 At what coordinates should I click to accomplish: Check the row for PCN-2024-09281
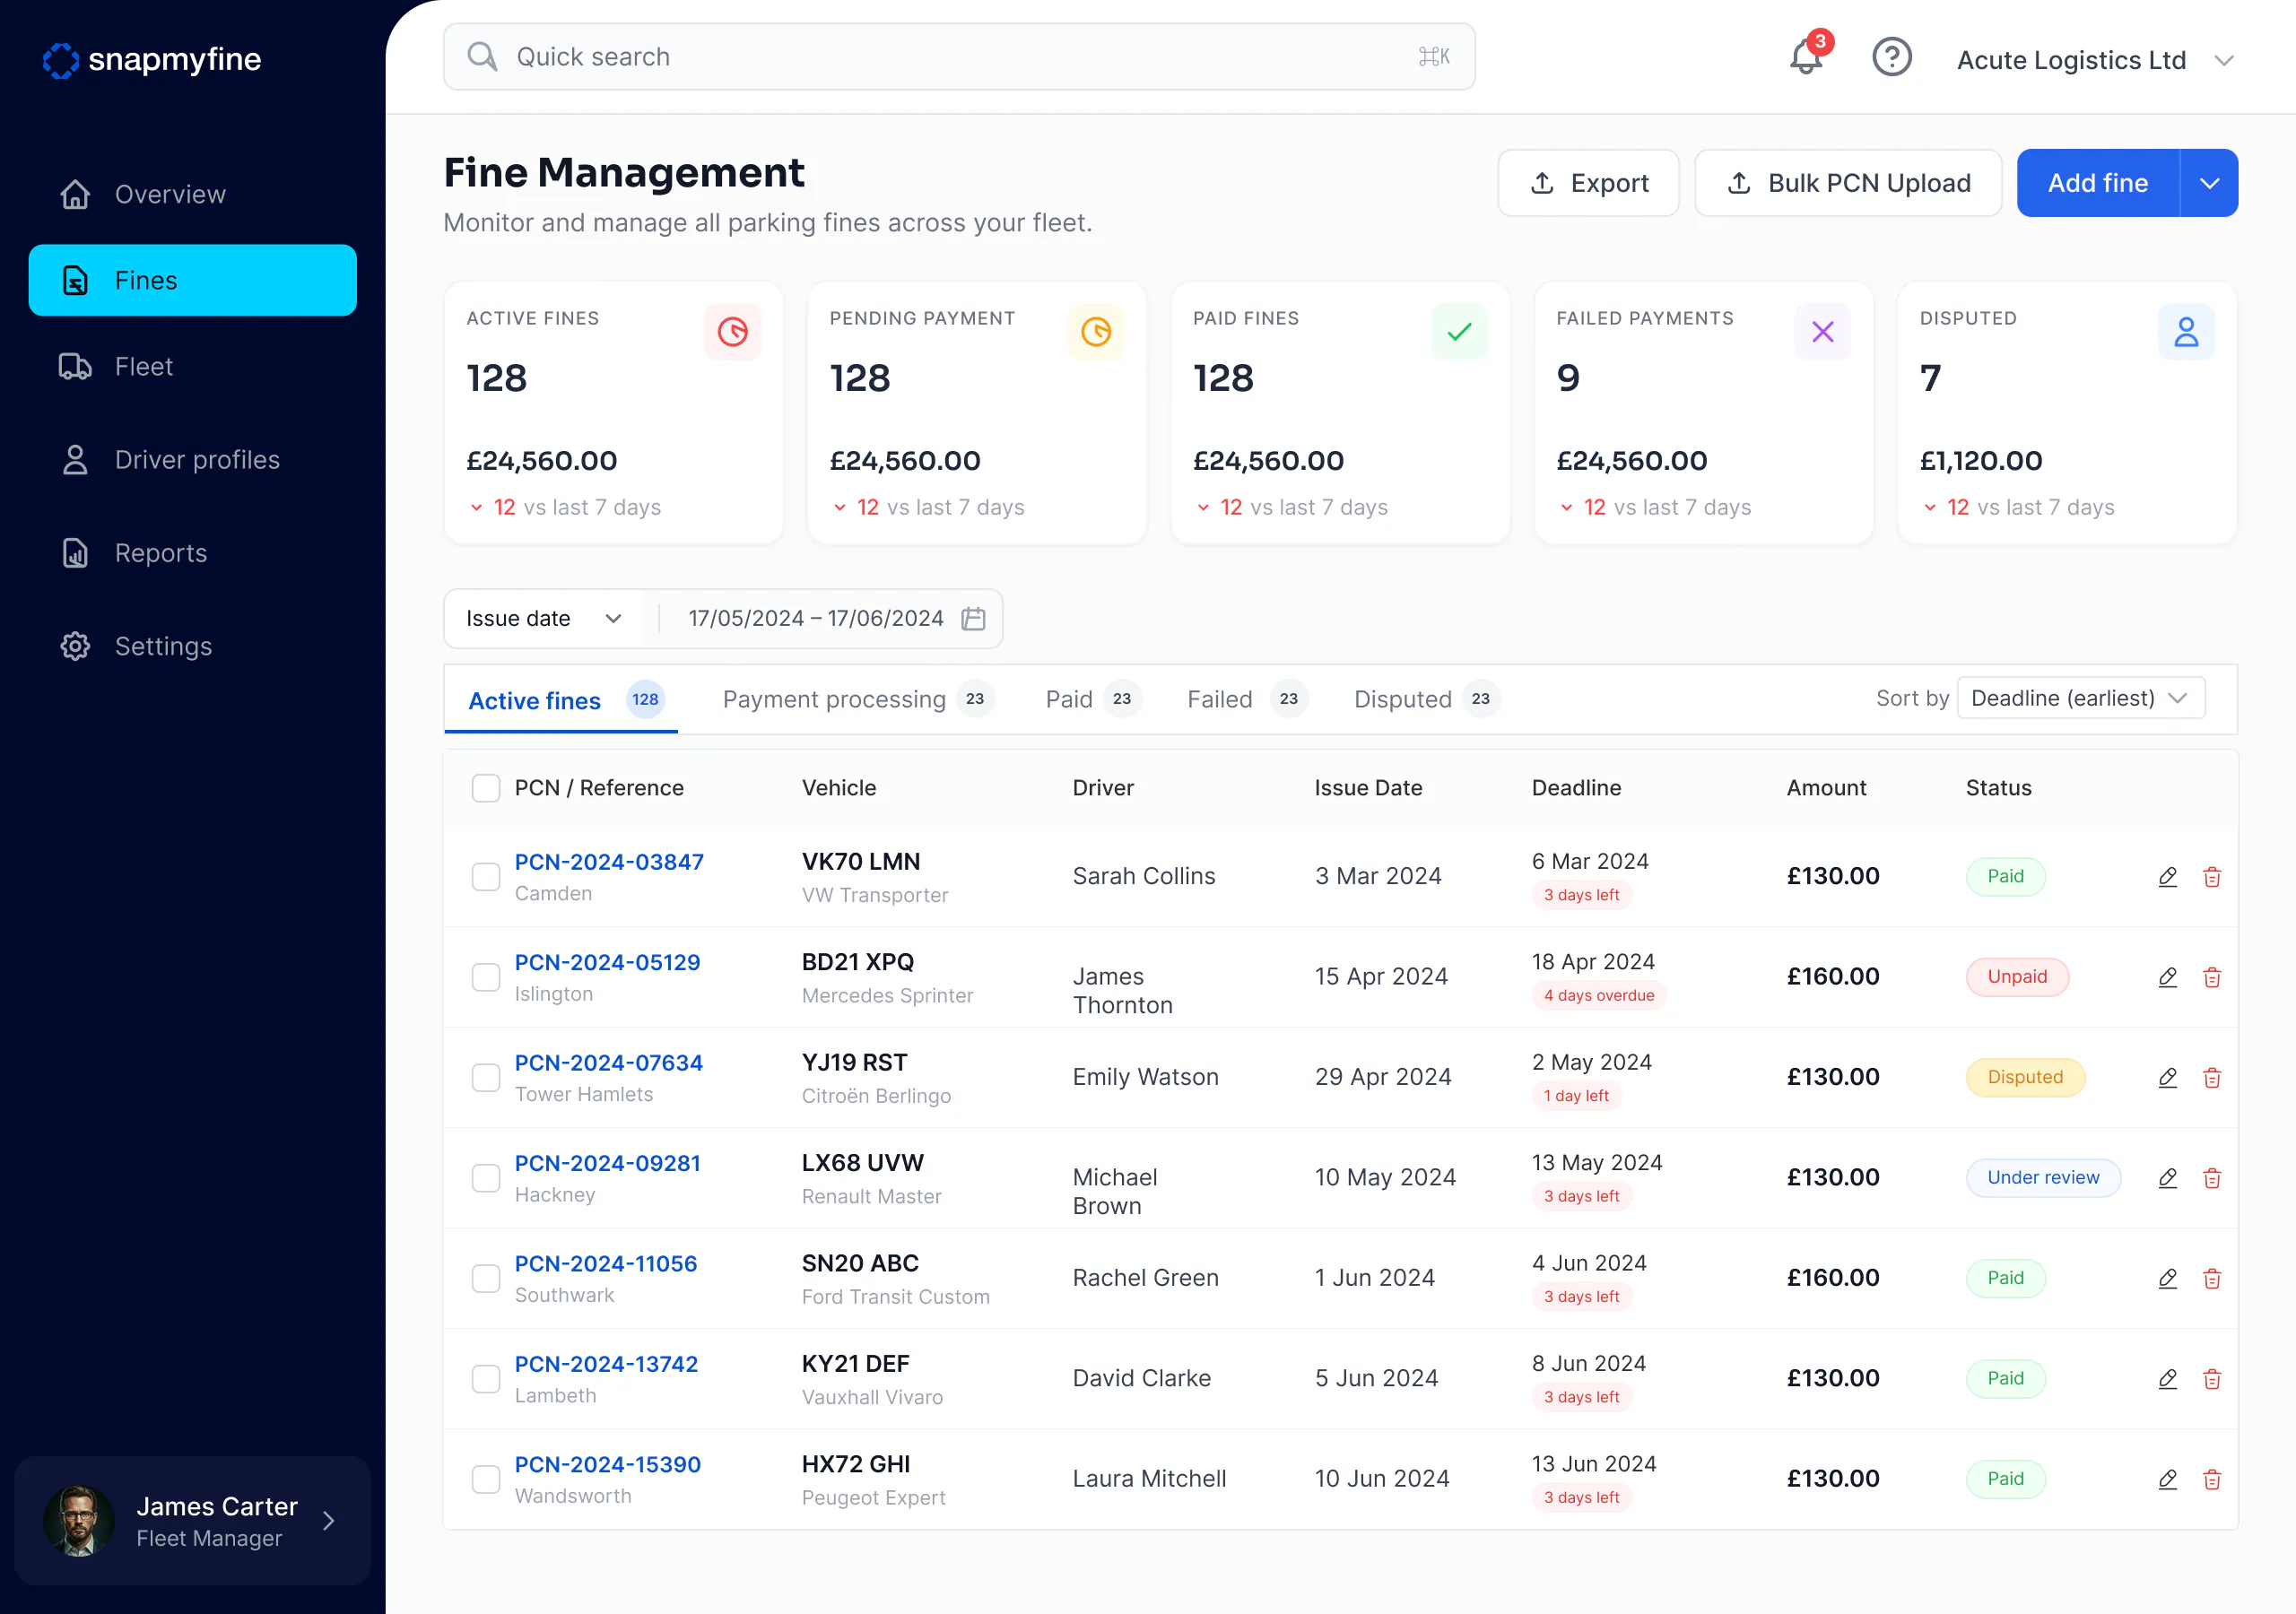(486, 1178)
